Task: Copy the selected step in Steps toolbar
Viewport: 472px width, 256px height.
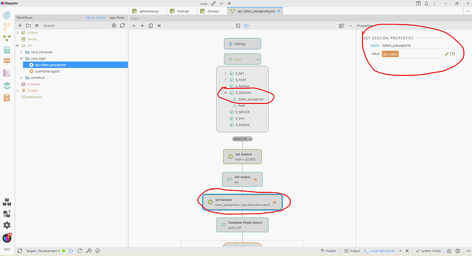Action: 150,25
